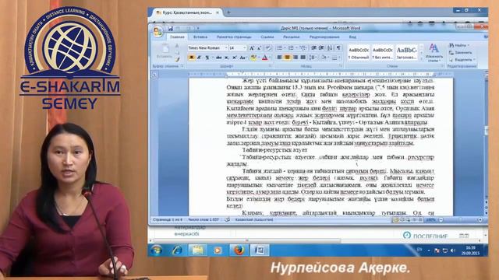The image size is (499, 280).
Task: Open Выделить (Select) dropdown
Action: (462, 60)
